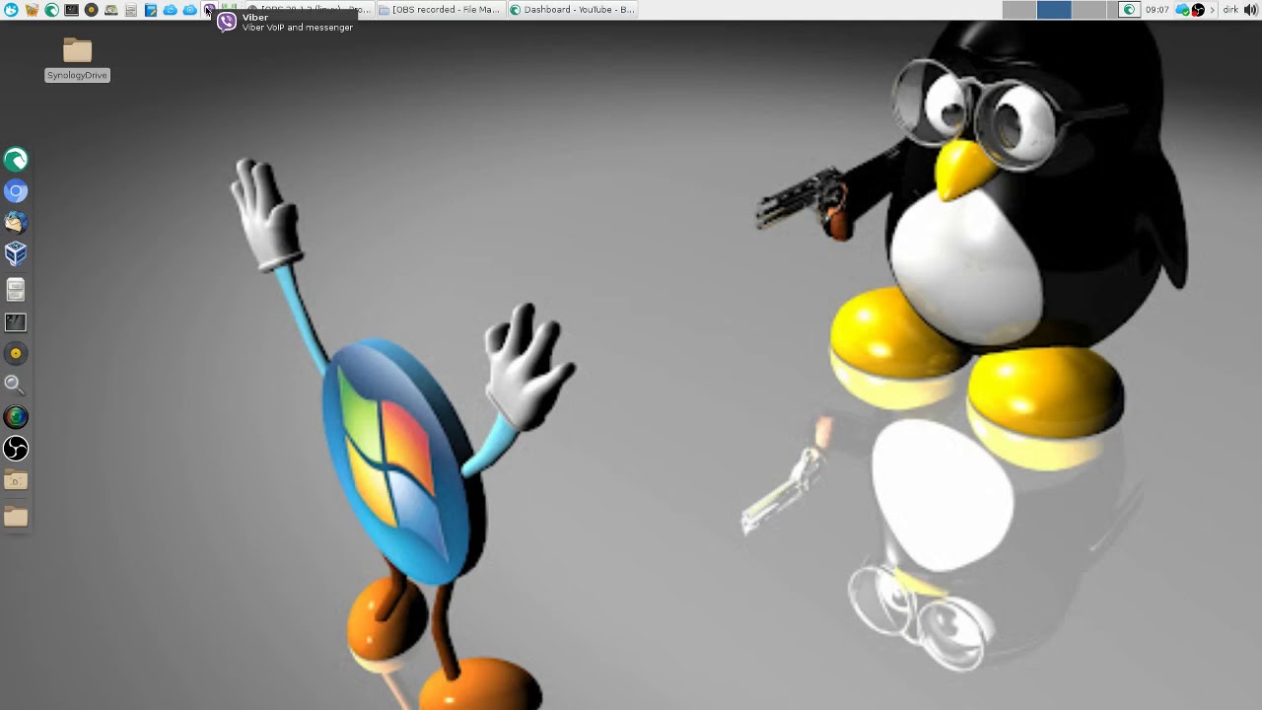The width and height of the screenshot is (1262, 710).
Task: Launch OBS Studio from the left dock
Action: pyautogui.click(x=16, y=449)
